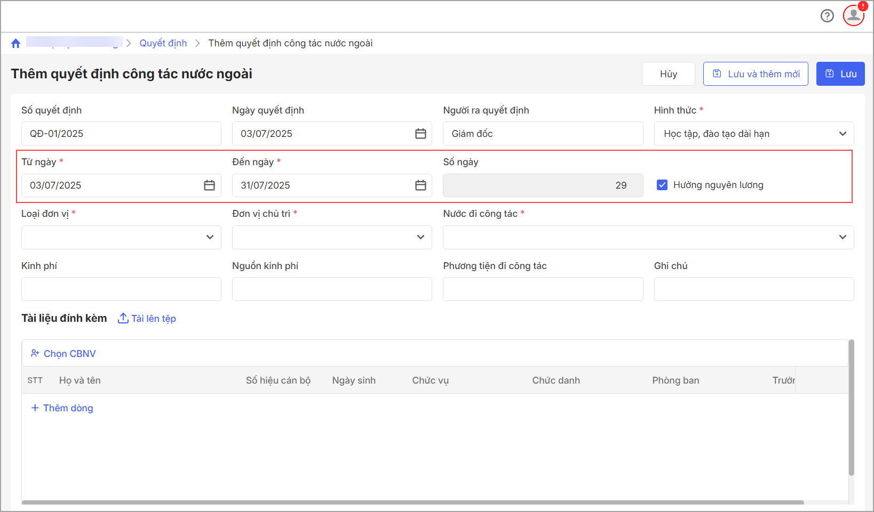This screenshot has width=874, height=512.
Task: Expand the Hình thức dropdown
Action: coord(842,134)
